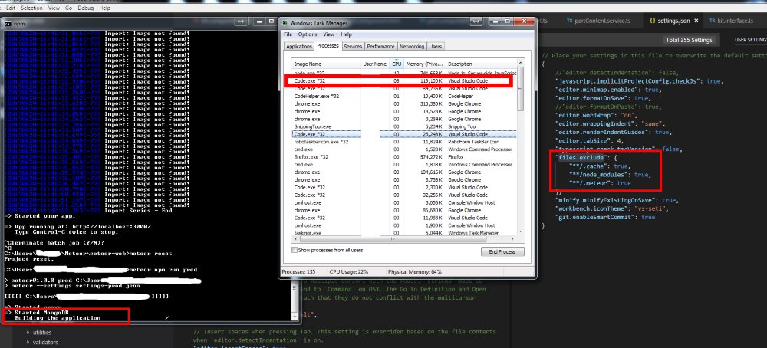Select the taskmgr.exe process row

404,233
